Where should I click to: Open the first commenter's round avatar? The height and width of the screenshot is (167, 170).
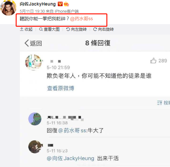point(34,62)
